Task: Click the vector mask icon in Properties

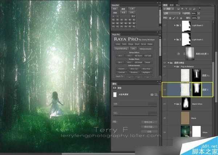Action: 156,95
